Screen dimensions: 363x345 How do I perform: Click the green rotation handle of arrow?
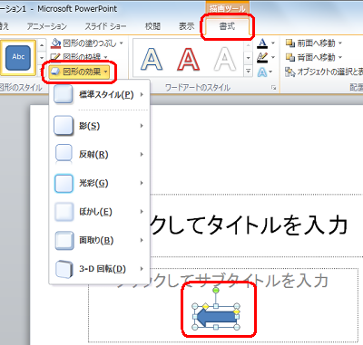pyautogui.click(x=216, y=291)
